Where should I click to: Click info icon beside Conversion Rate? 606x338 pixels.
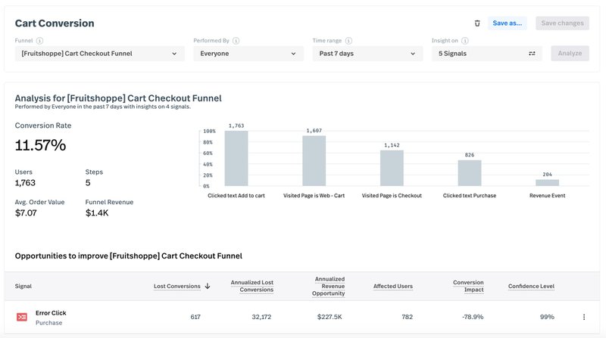[77, 126]
